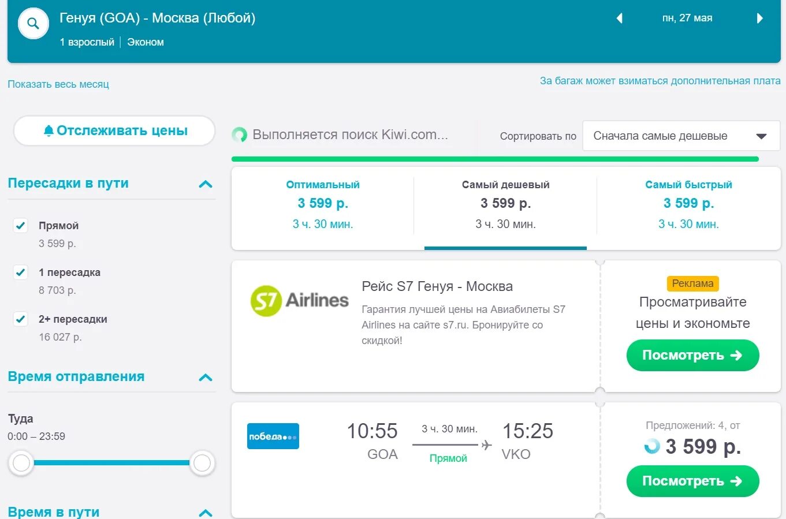The width and height of the screenshot is (786, 519).
Task: Switch to the Самый быстрый tab
Action: pos(688,204)
